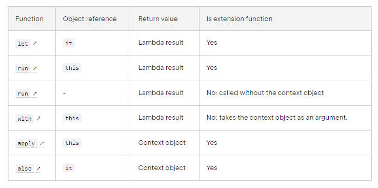Open the let function link

(x=23, y=44)
